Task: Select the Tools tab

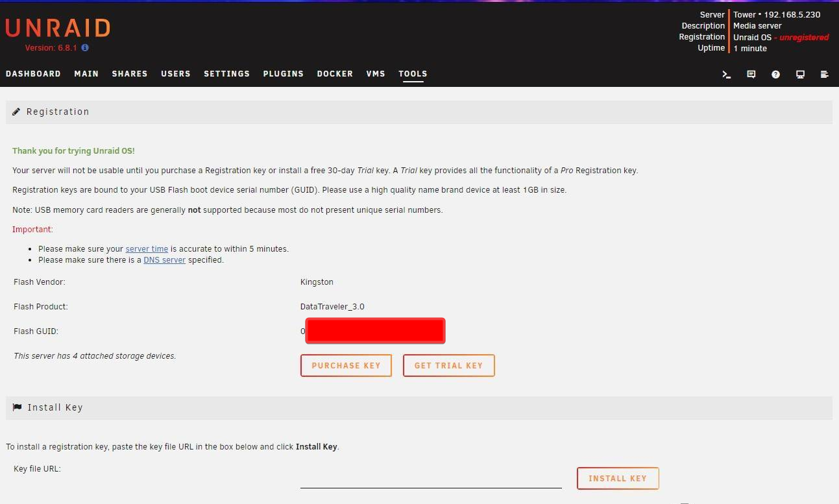Action: (413, 74)
